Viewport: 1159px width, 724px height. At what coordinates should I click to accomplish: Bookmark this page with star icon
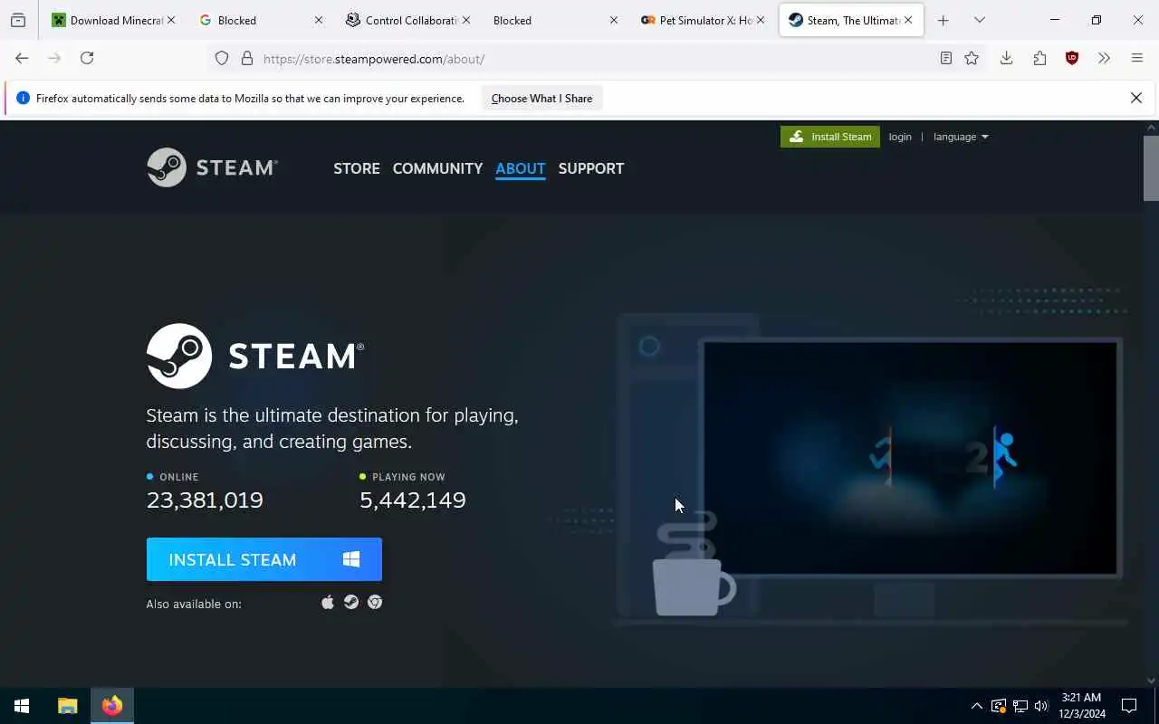pos(972,59)
